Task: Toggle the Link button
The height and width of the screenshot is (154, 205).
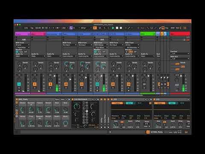Action: click(26, 28)
